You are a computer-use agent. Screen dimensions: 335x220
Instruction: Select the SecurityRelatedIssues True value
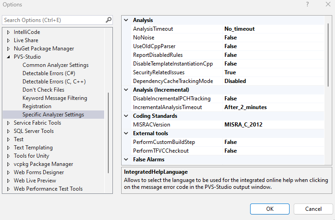[230, 72]
